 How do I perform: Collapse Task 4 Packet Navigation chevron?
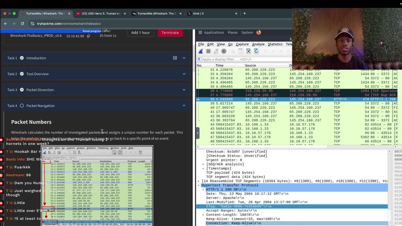[184, 105]
